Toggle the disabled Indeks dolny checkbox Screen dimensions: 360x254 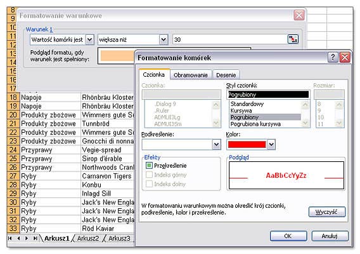149,184
